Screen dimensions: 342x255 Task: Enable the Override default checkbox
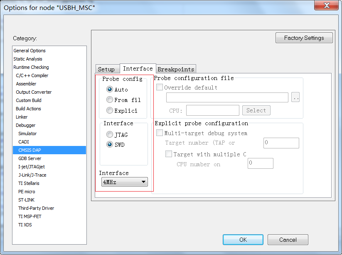160,87
